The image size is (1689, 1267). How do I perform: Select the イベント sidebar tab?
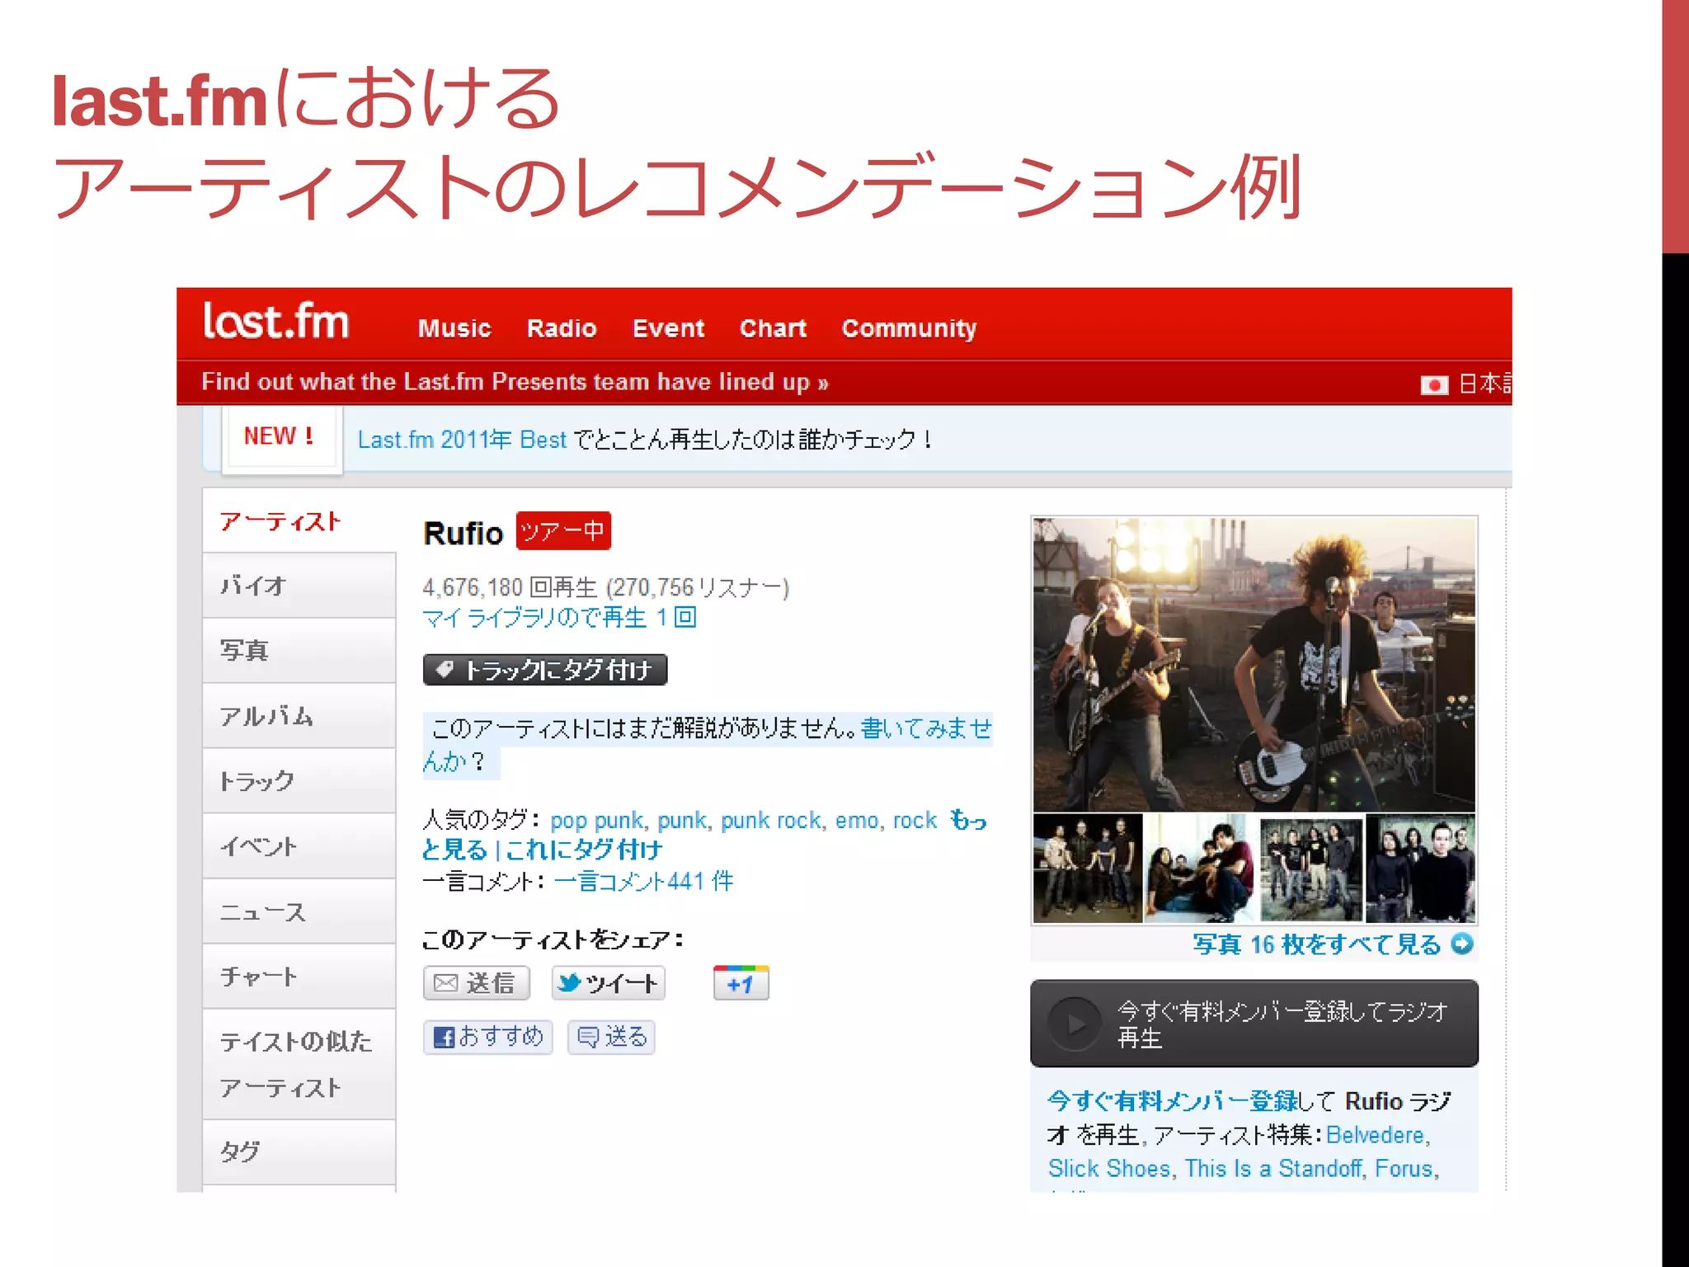click(299, 846)
